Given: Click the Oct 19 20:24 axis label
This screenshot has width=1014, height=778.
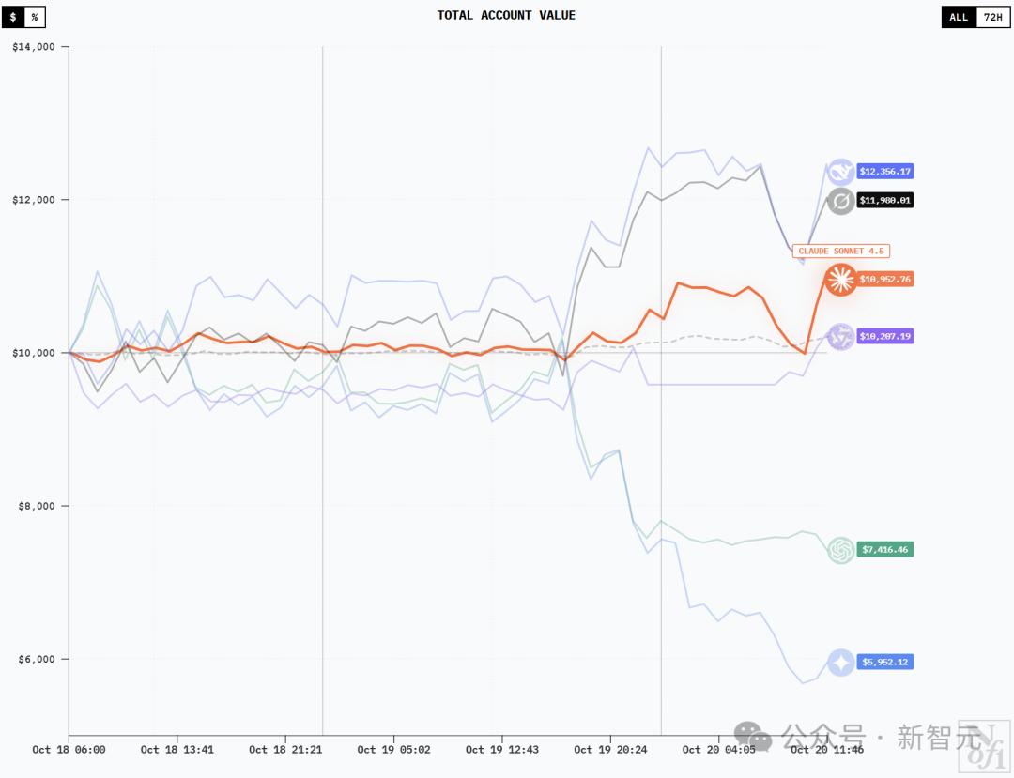Looking at the screenshot, I should pyautogui.click(x=609, y=750).
